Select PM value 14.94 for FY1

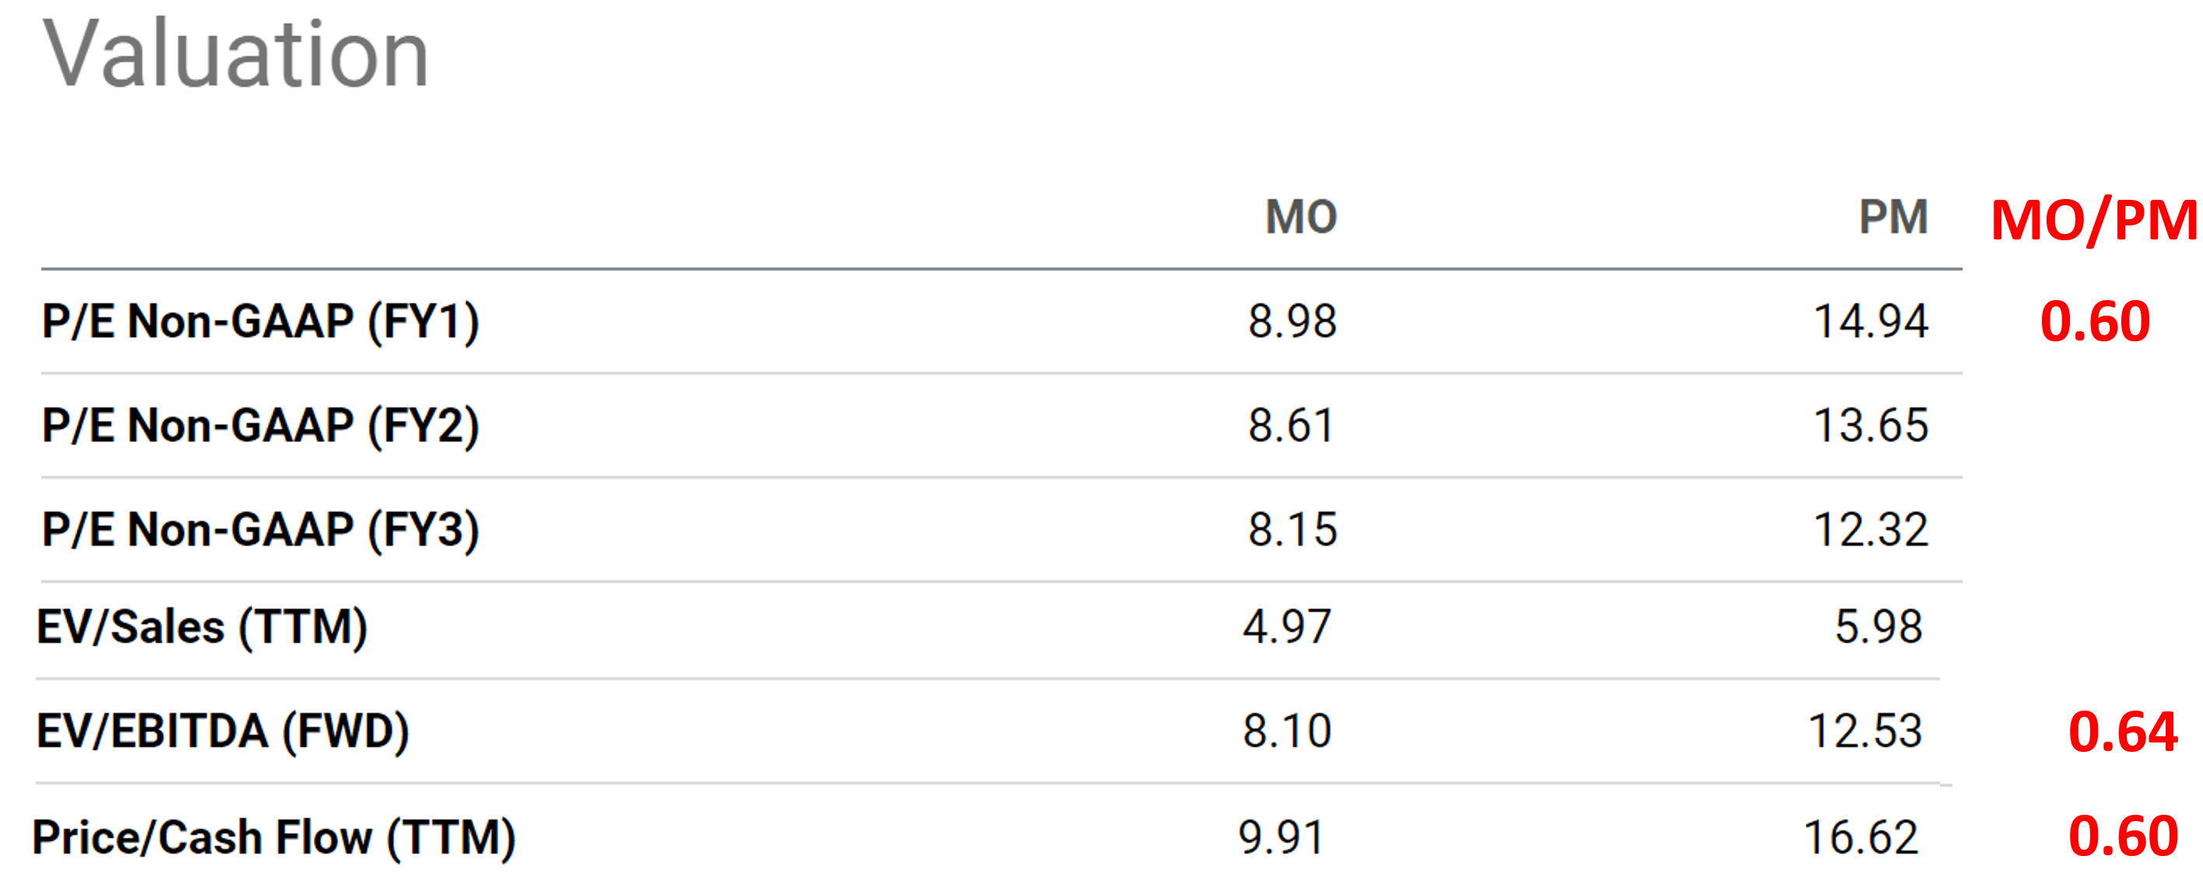tap(1870, 323)
